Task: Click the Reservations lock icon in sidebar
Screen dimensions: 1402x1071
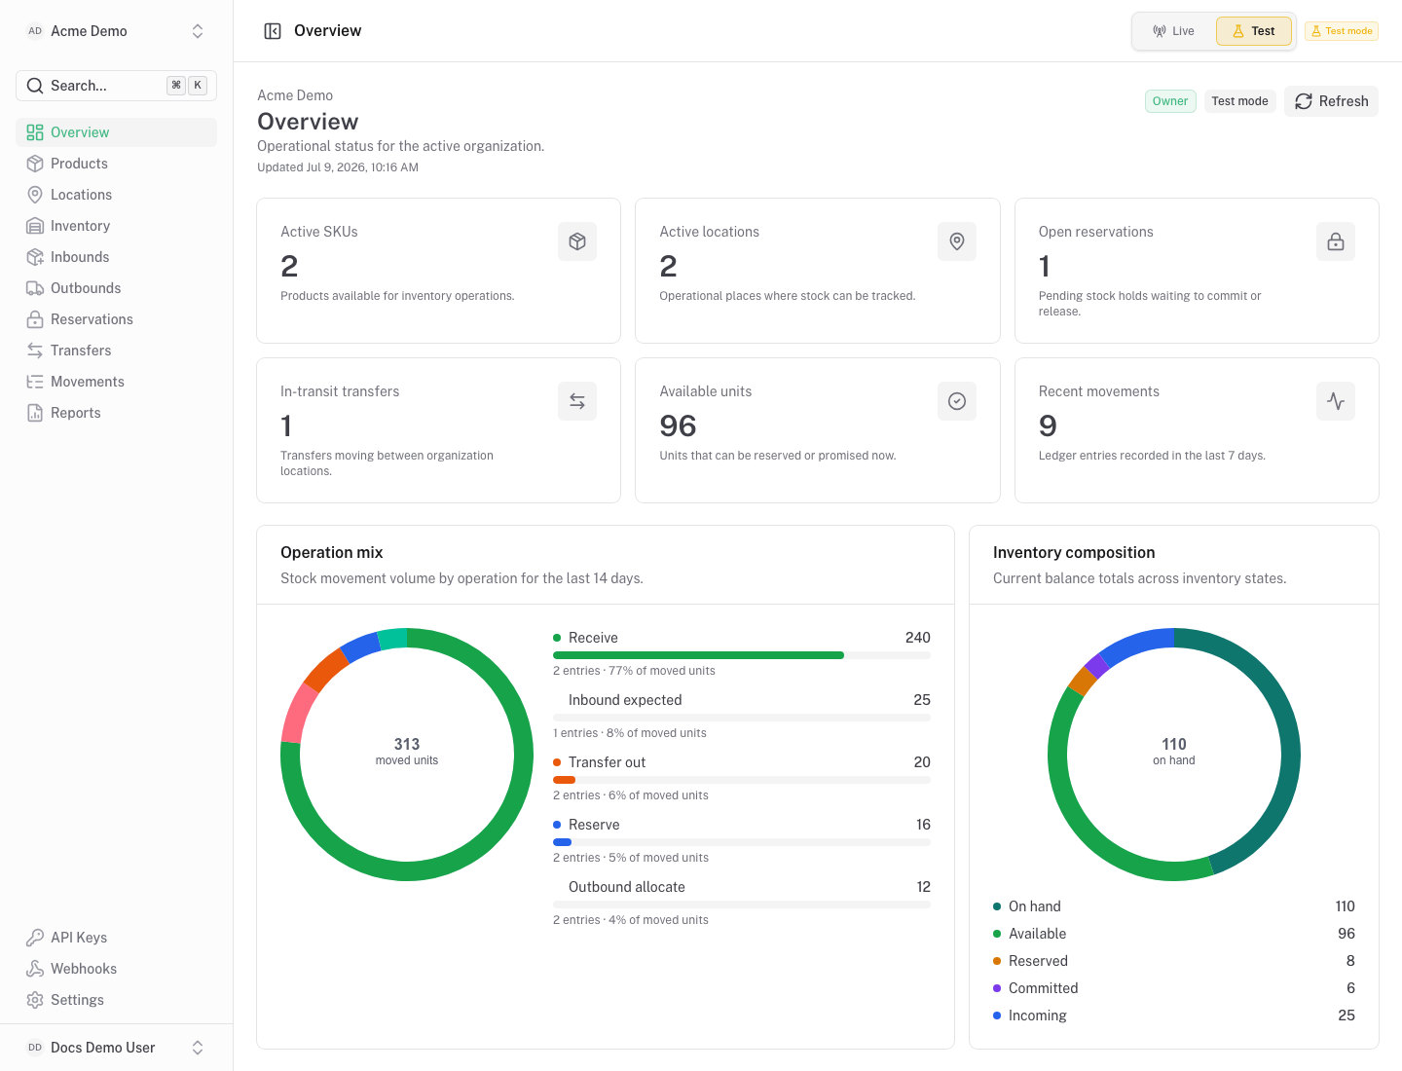Action: click(x=35, y=319)
